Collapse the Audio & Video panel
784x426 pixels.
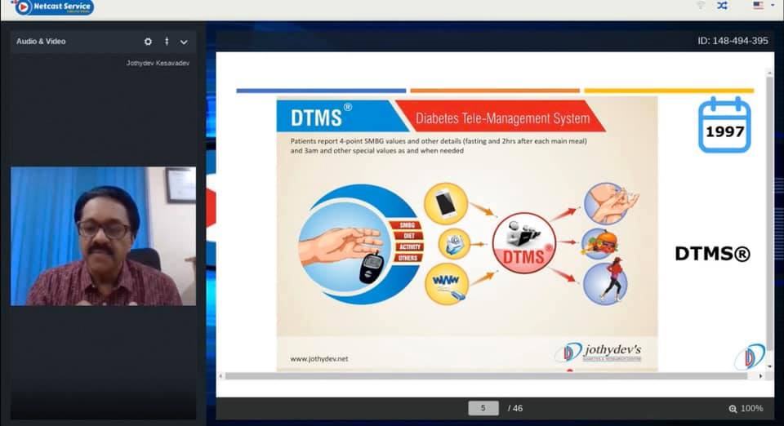tap(184, 42)
